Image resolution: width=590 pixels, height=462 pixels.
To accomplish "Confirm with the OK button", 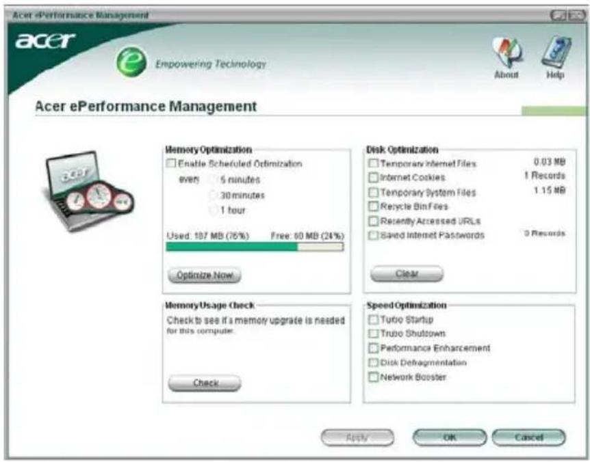I will [x=450, y=437].
